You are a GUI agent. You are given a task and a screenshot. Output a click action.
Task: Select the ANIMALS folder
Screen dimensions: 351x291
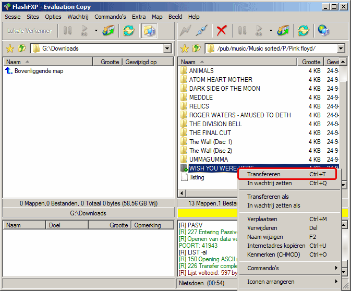tap(201, 71)
